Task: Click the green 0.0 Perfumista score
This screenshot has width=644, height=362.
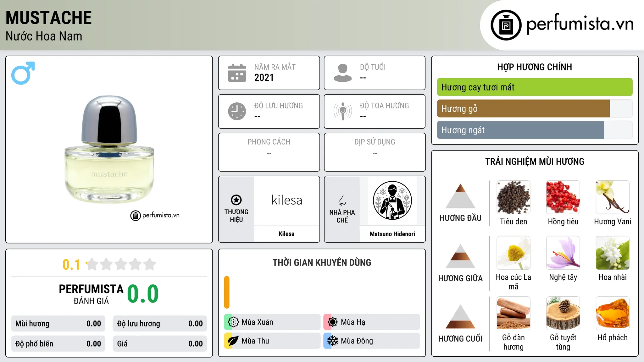Action: 143,294
